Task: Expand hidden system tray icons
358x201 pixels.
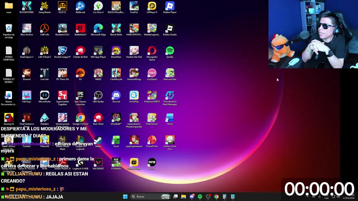Action: point(307,197)
